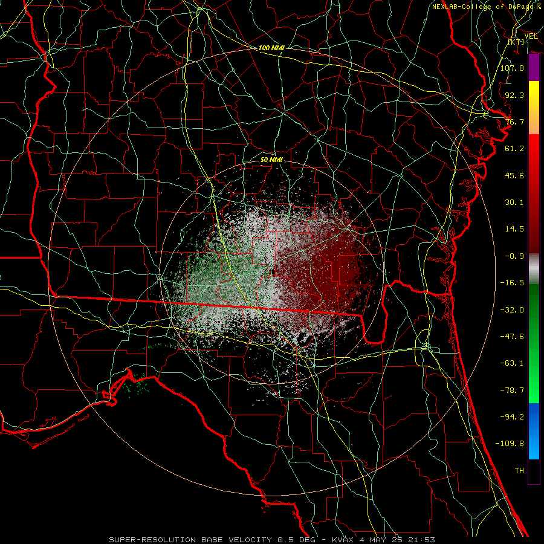Click the -94.2 velocity scale value

pos(512,416)
